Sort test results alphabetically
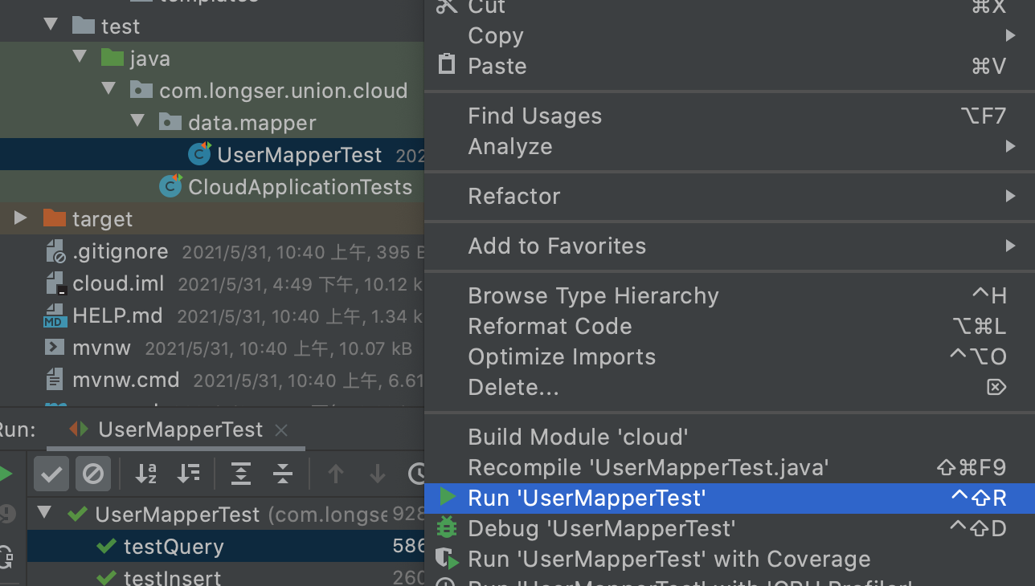Image resolution: width=1035 pixels, height=586 pixels. tap(146, 474)
